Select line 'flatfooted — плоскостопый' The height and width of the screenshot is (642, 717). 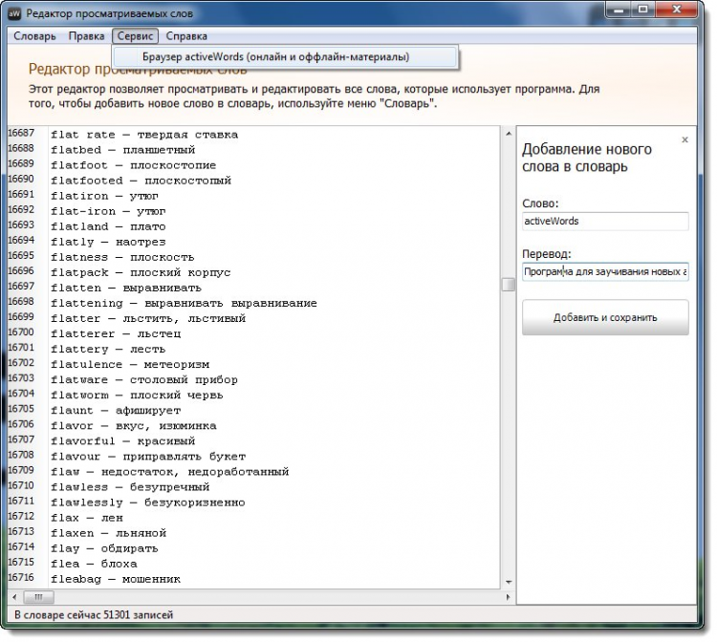[141, 181]
